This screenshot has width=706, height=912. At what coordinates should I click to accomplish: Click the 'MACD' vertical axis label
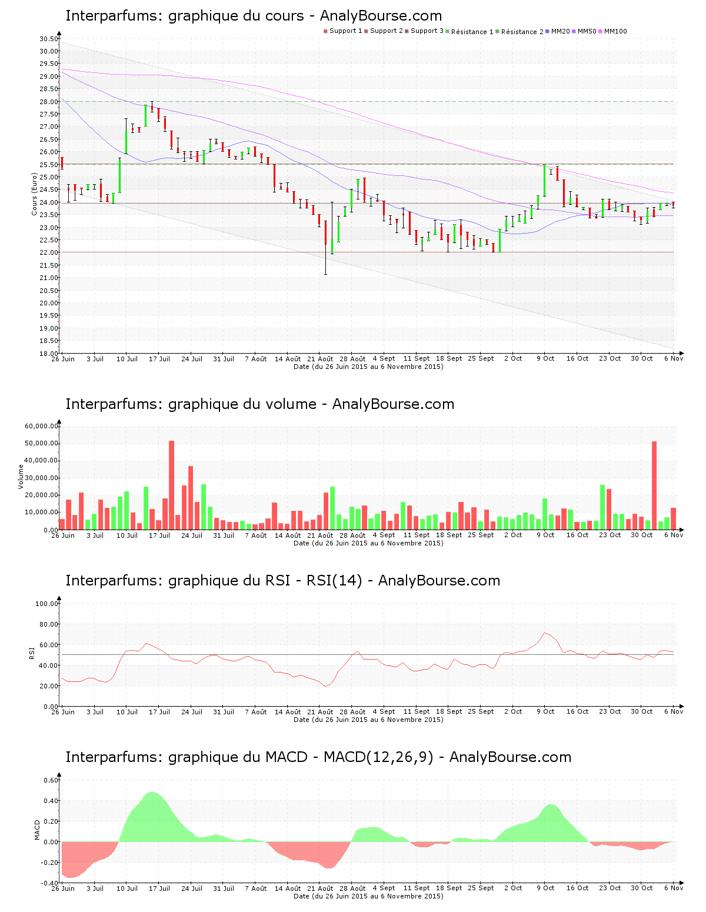(37, 830)
